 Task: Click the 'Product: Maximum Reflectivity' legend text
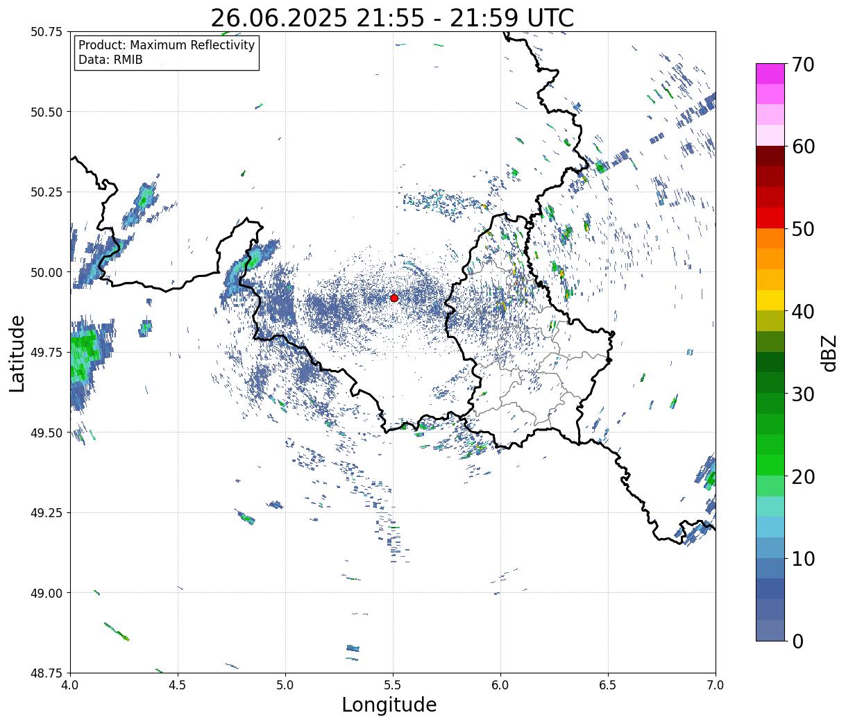[167, 45]
